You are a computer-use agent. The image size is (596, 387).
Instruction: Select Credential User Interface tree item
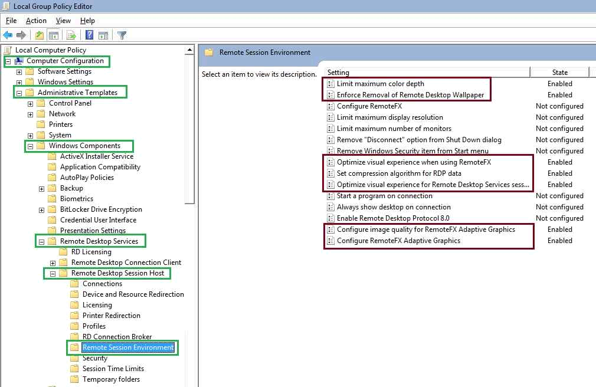pos(98,220)
